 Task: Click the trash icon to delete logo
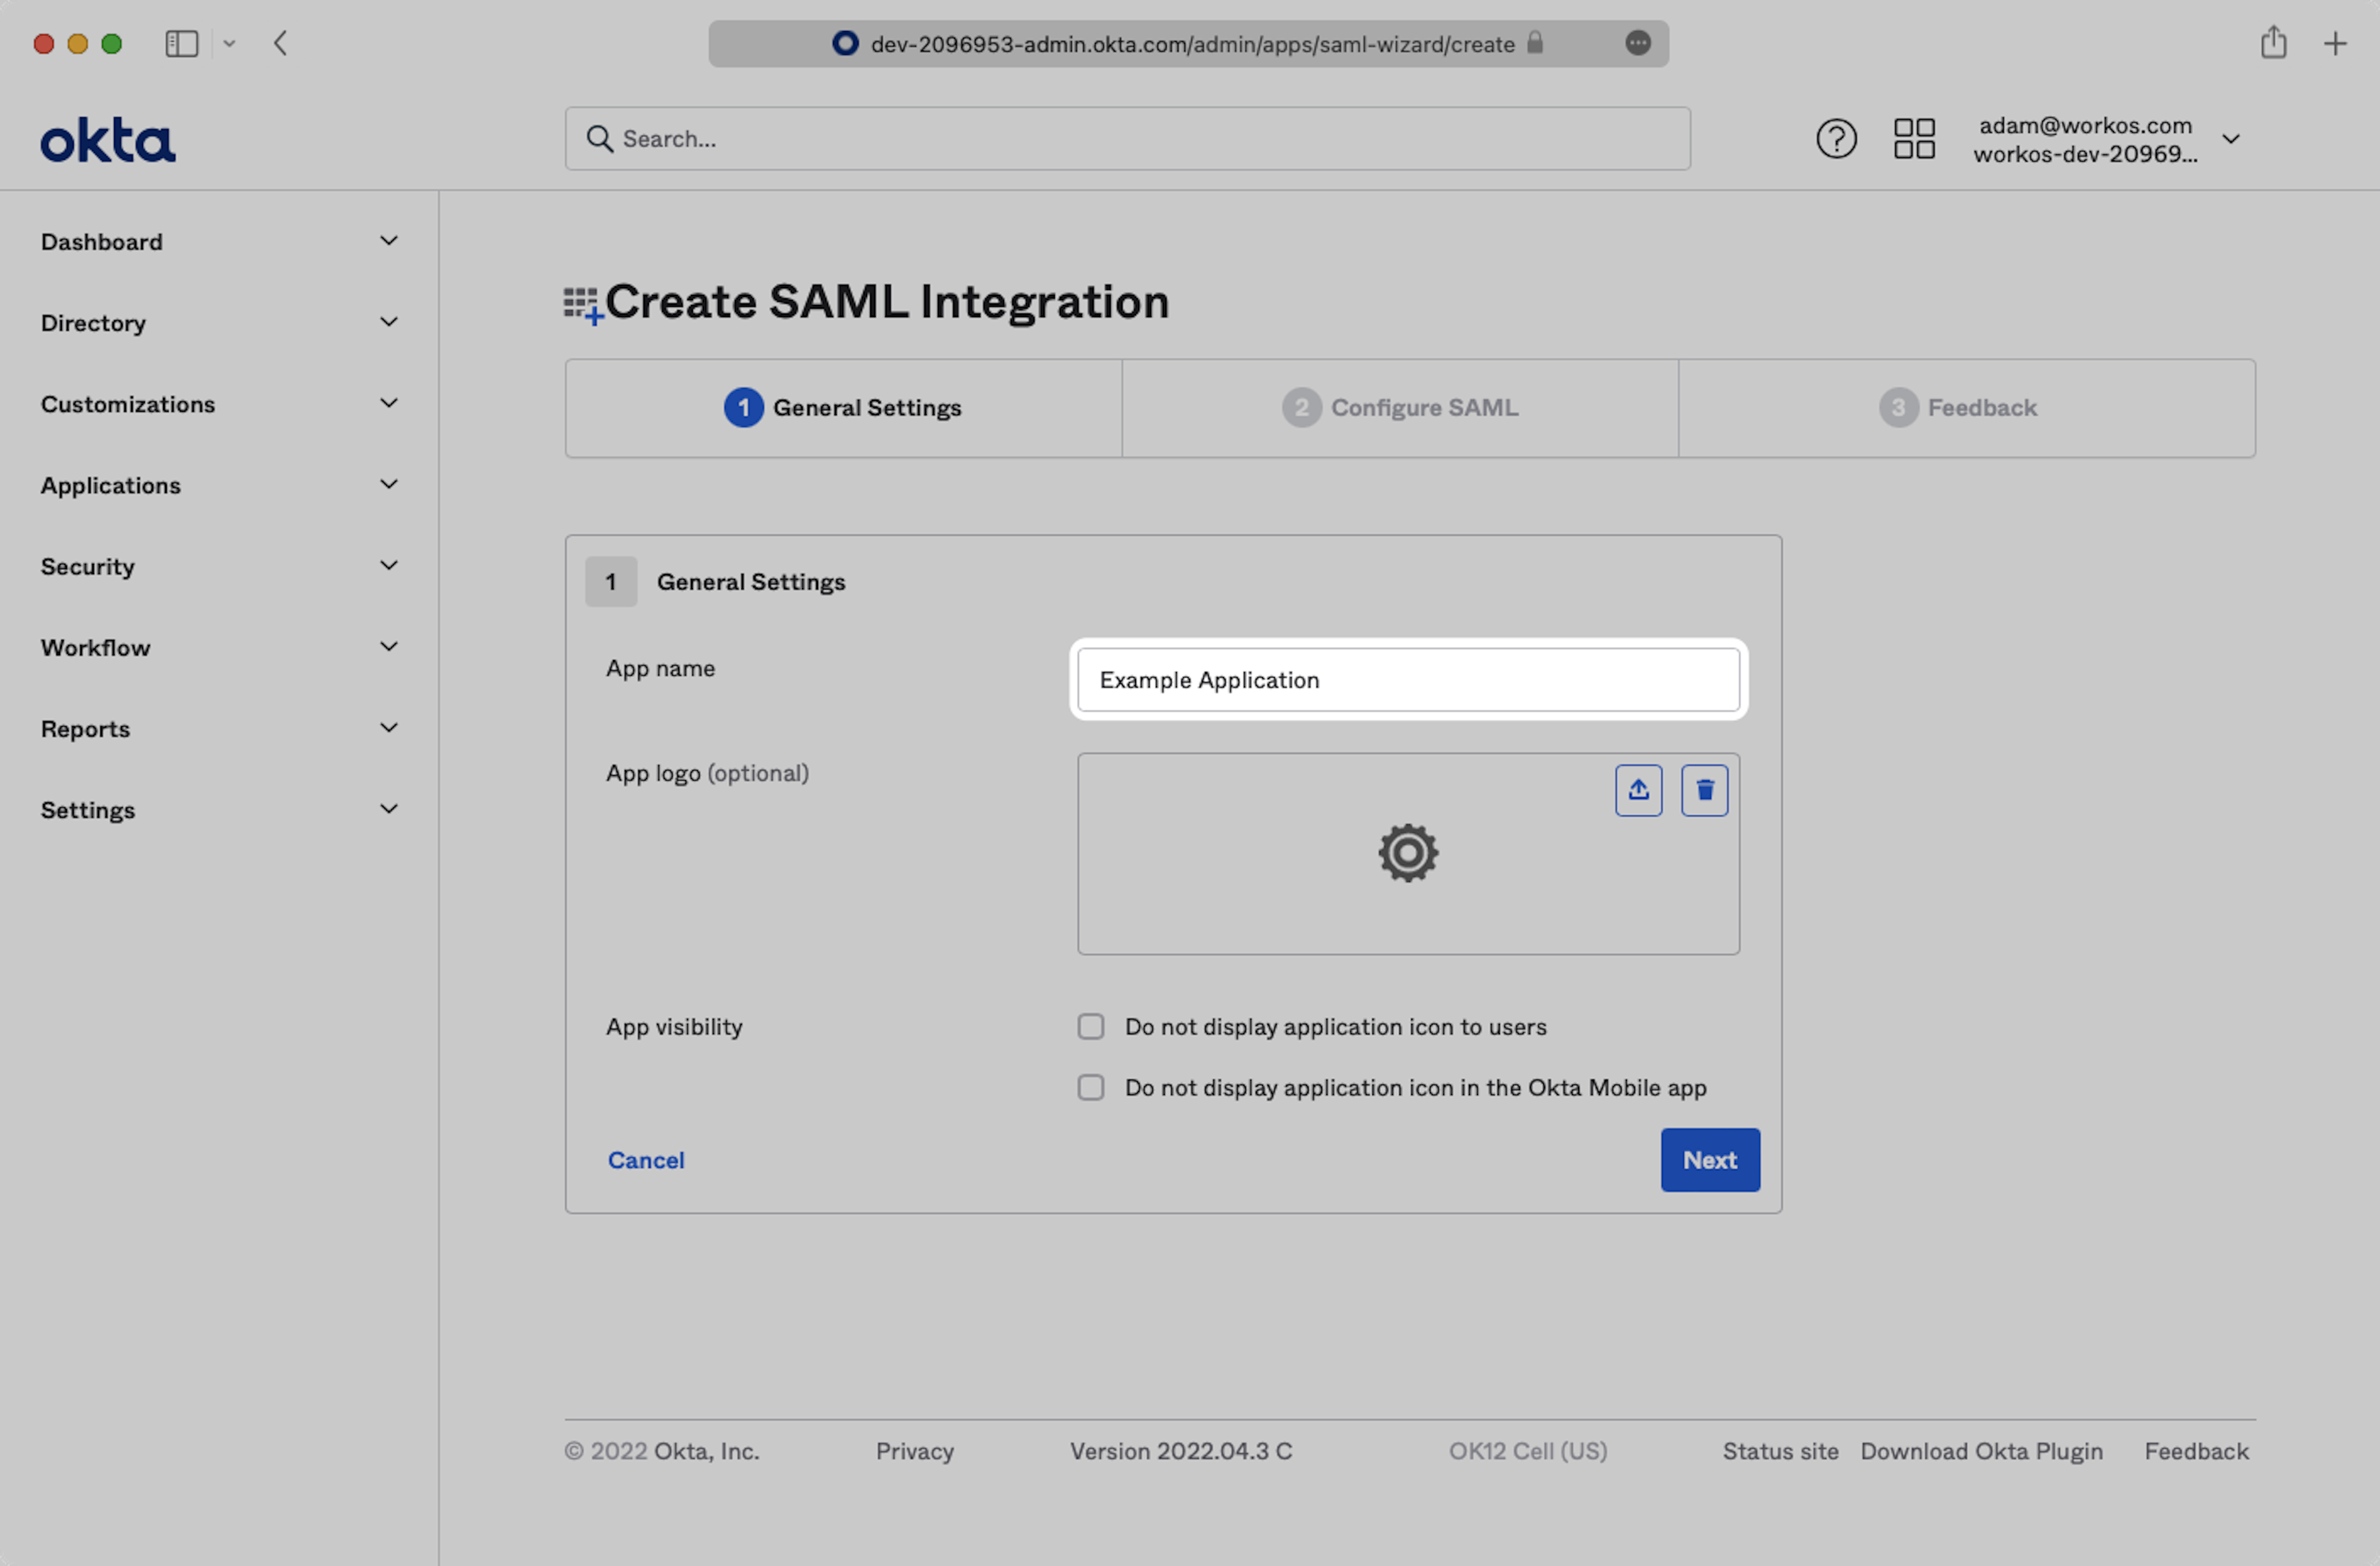coord(1704,790)
